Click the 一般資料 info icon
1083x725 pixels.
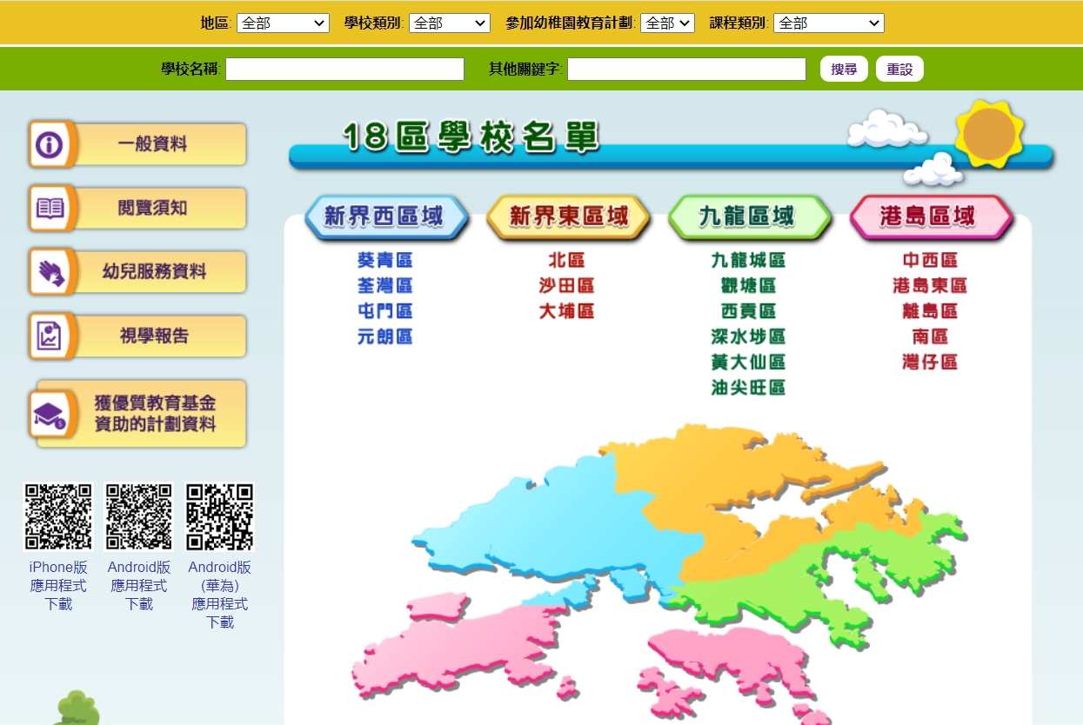(47, 144)
